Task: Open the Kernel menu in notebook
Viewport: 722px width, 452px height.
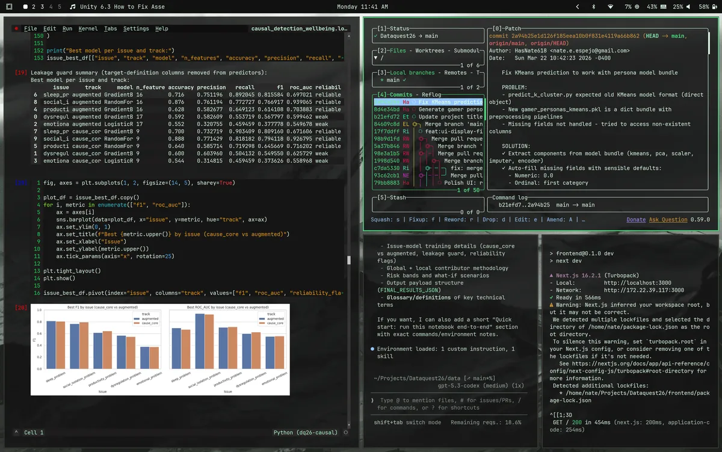Action: (x=88, y=28)
